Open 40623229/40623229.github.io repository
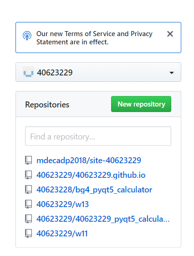This screenshot has width=194, height=256. click(x=91, y=175)
